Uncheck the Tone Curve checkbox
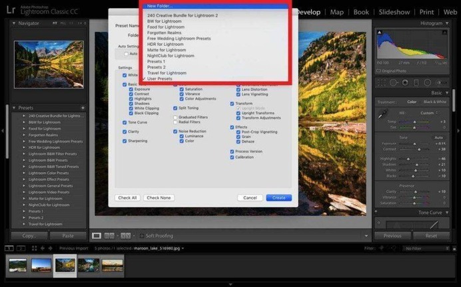Screen dimensions: 461x287 [125, 122]
